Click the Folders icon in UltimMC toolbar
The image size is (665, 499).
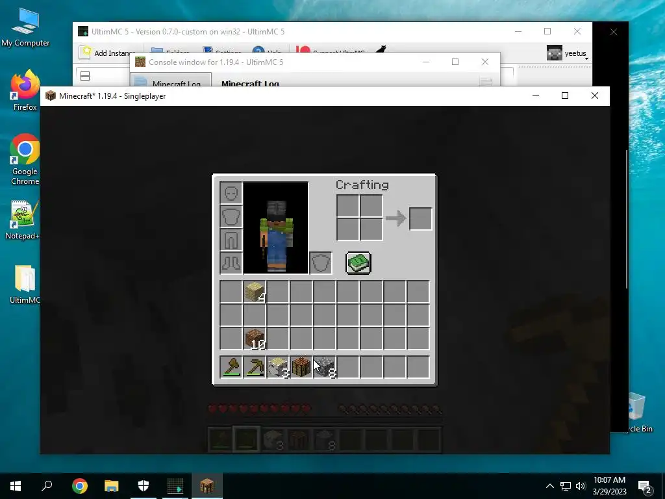(157, 51)
